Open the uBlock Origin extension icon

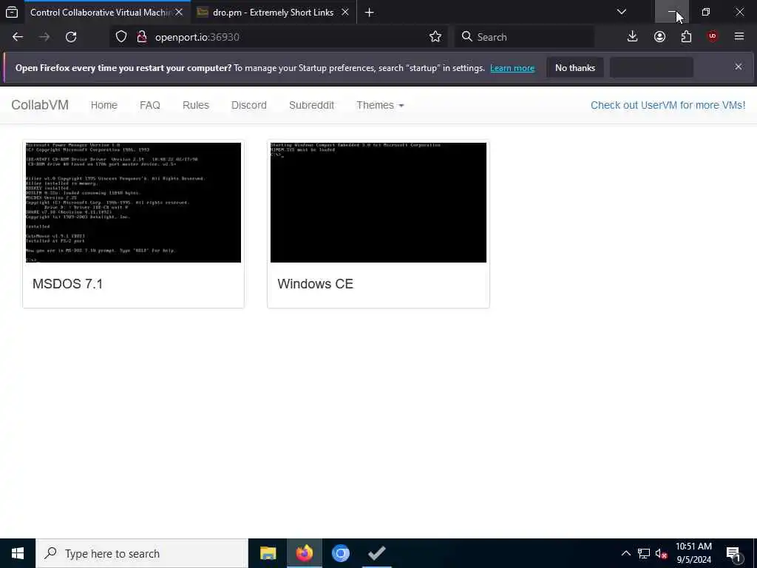pos(713,37)
